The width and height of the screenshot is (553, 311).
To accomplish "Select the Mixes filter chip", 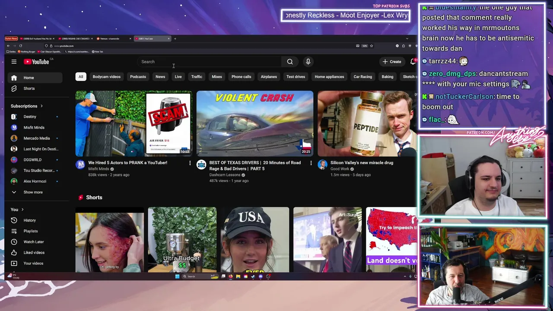I will pos(217,77).
